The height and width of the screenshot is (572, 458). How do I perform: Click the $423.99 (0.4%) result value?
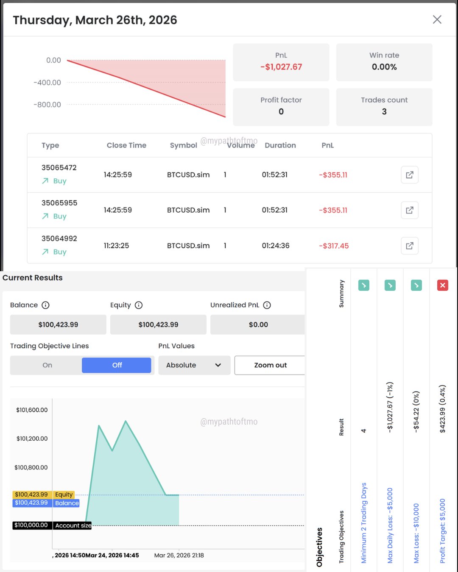[443, 409]
